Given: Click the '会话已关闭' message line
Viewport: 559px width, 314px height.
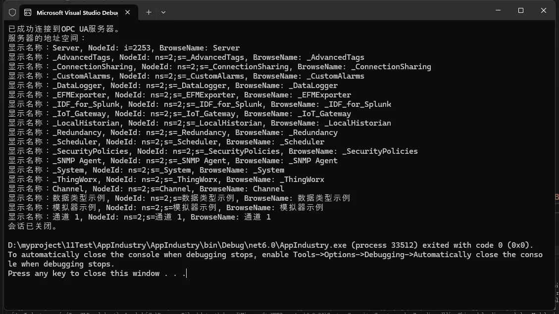Looking at the screenshot, I should (x=33, y=226).
